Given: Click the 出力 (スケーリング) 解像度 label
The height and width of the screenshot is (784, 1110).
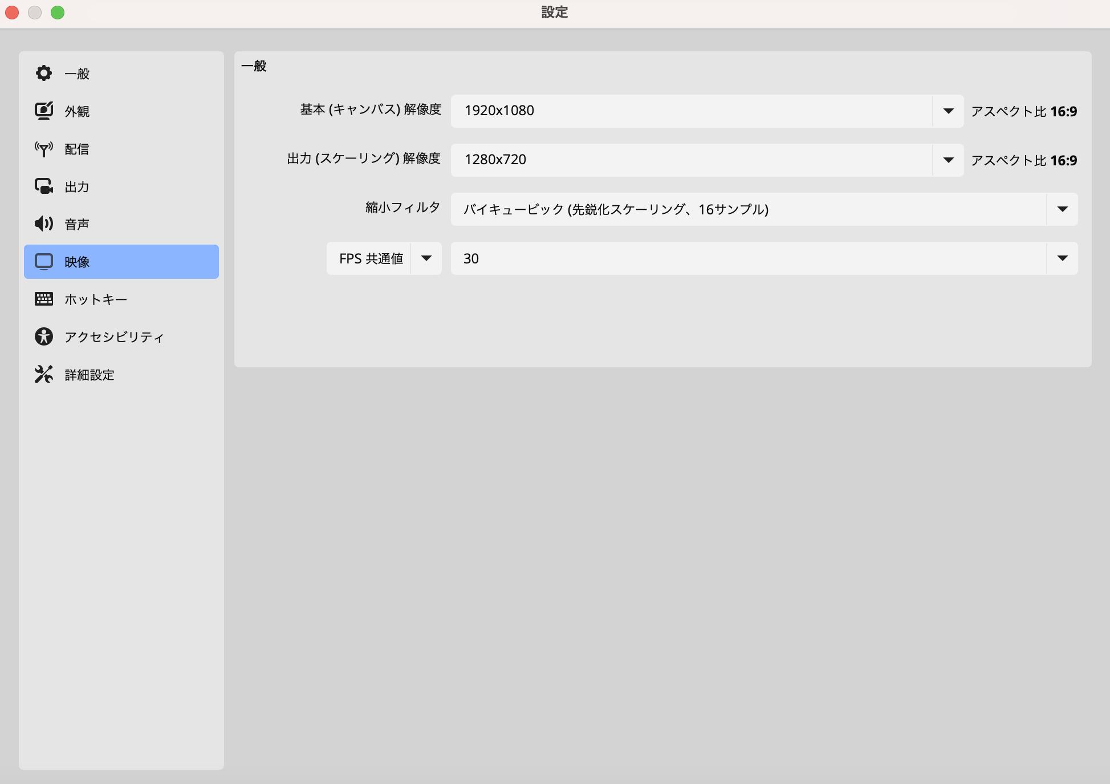Looking at the screenshot, I should (364, 159).
